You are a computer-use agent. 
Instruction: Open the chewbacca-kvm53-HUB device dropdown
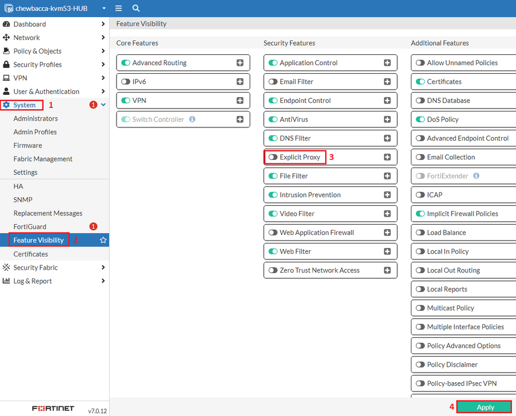point(104,8)
